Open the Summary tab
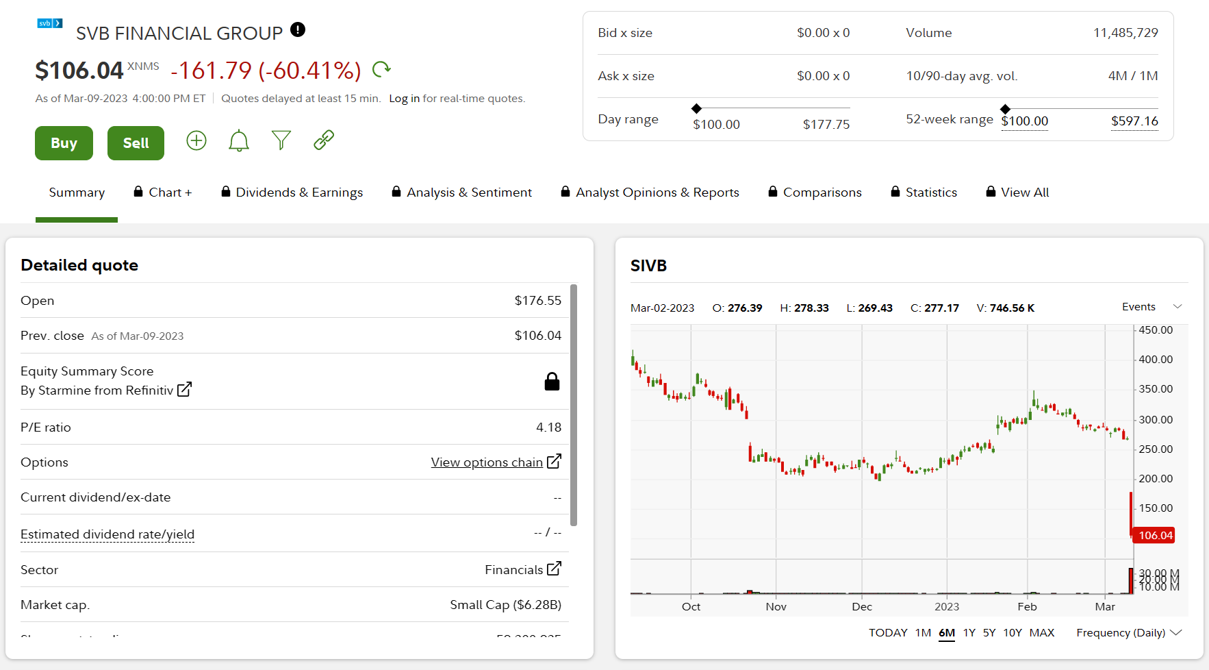The height and width of the screenshot is (670, 1209). (77, 193)
